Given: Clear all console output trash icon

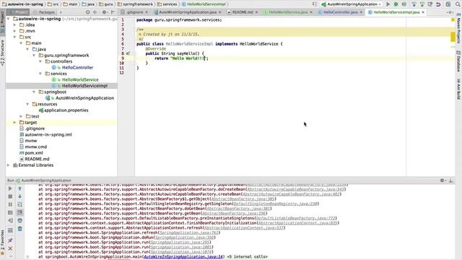Looking at the screenshot, I should click(x=19, y=229).
